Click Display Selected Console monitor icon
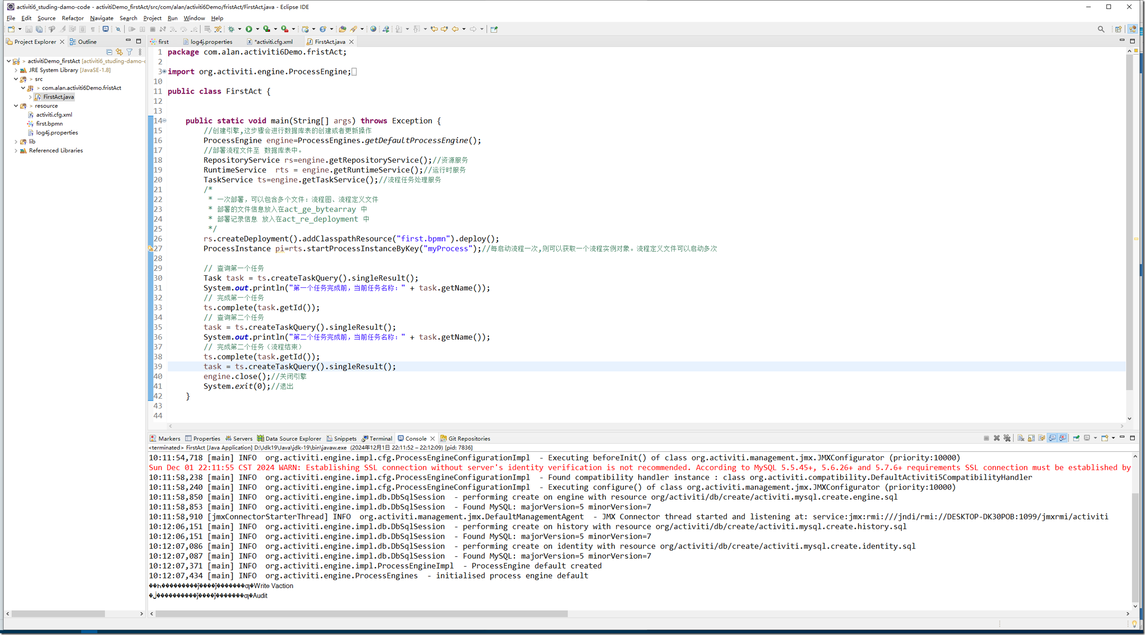This screenshot has width=1145, height=635. [1088, 438]
